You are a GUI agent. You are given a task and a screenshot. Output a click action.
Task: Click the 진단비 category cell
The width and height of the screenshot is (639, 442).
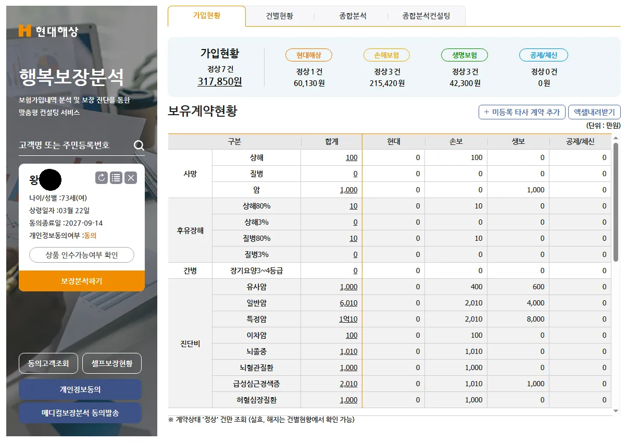(190, 343)
